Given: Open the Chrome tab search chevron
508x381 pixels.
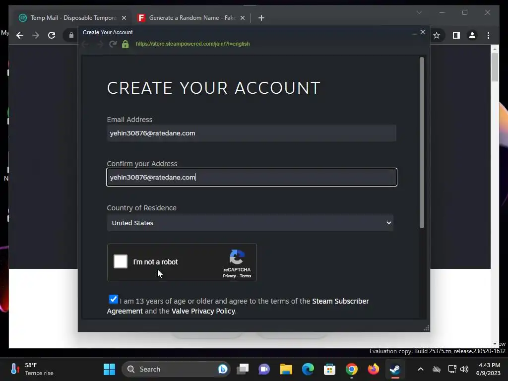Looking at the screenshot, I should click(419, 12).
